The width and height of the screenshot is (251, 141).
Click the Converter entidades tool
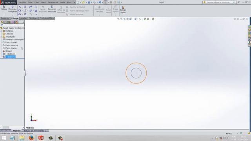52,9
